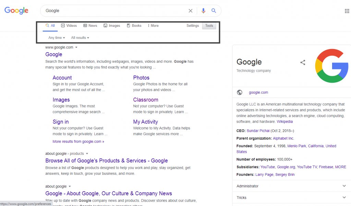Viewport: 351px width, 206px height.
Task: Switch to the News tab
Action: click(90, 25)
